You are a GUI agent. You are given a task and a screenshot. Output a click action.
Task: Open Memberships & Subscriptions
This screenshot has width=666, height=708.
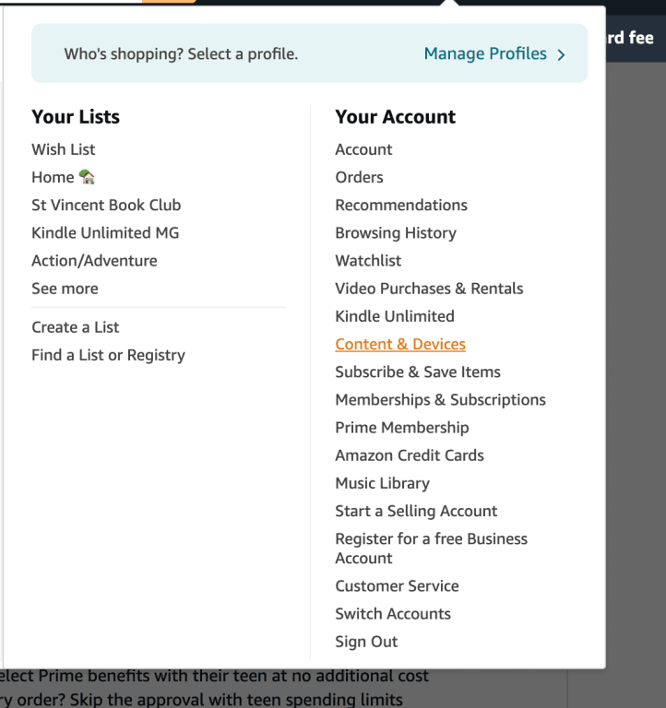pos(441,400)
